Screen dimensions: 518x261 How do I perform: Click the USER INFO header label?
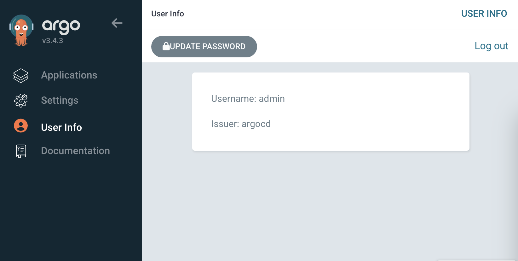pyautogui.click(x=484, y=14)
